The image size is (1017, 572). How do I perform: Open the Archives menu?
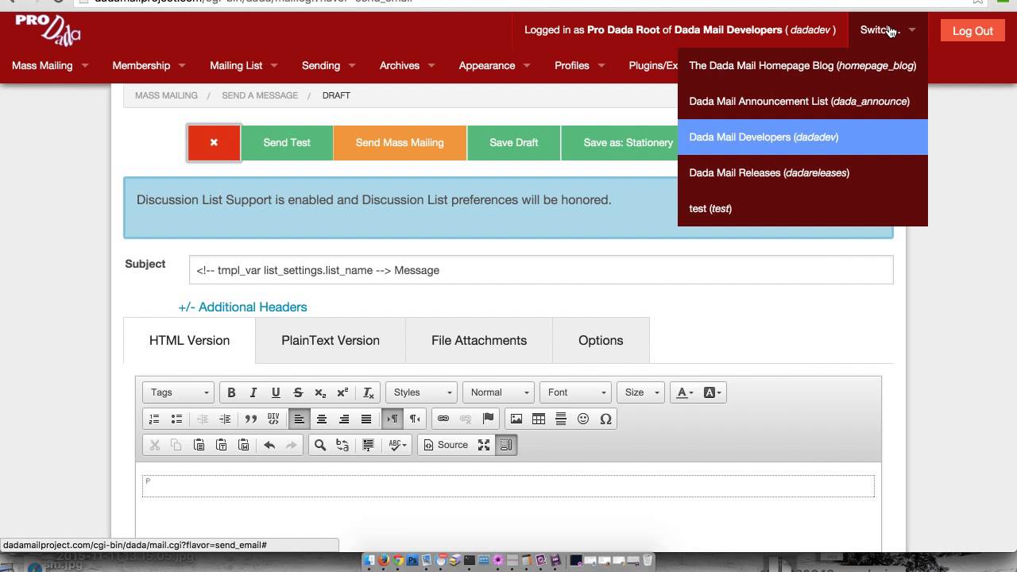407,65
